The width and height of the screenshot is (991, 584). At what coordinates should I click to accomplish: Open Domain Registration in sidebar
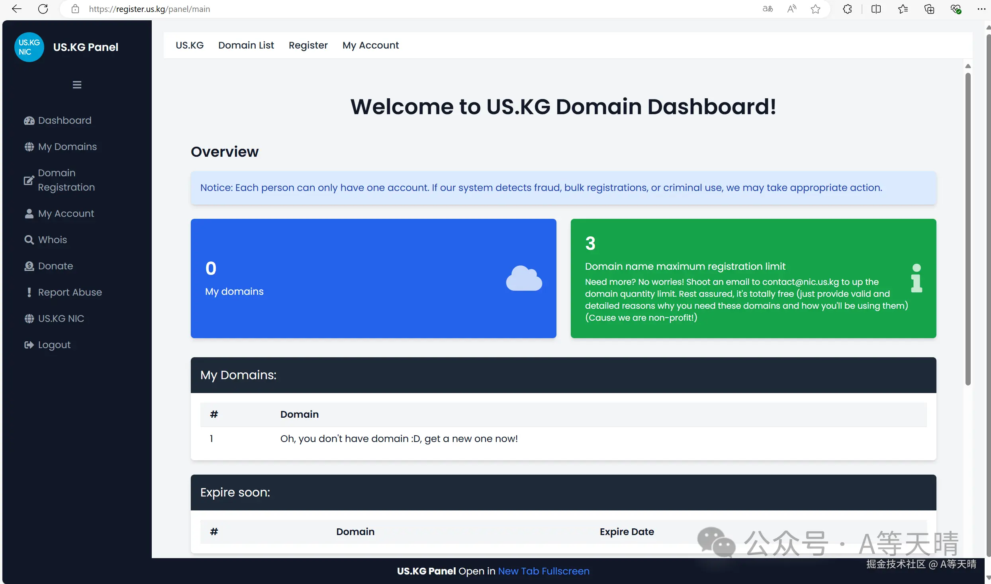pos(66,180)
